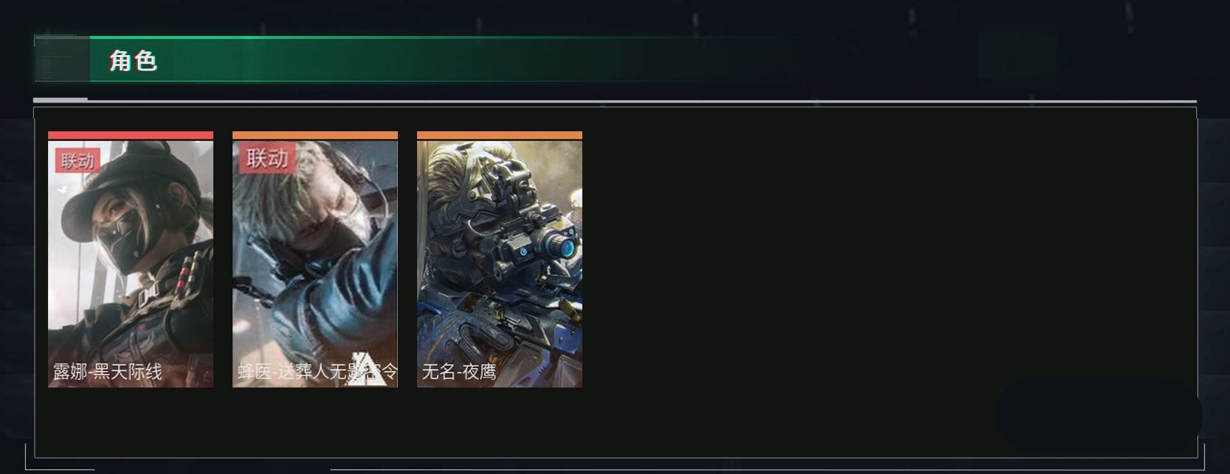Viewport: 1230px width, 474px height.
Task: Click the dark rounded button at bottom right
Action: (x=1099, y=415)
